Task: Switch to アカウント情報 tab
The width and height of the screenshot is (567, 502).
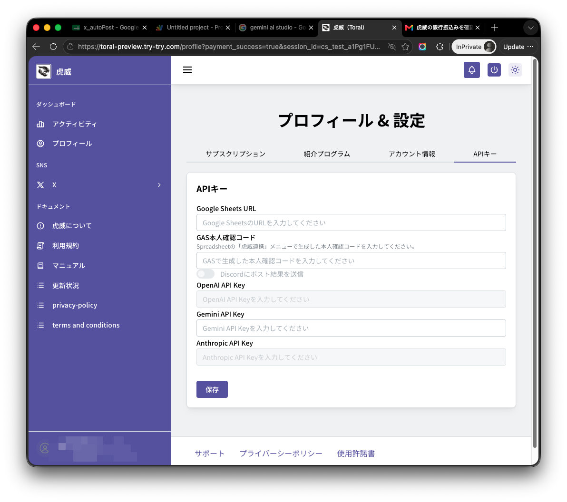Action: [412, 154]
